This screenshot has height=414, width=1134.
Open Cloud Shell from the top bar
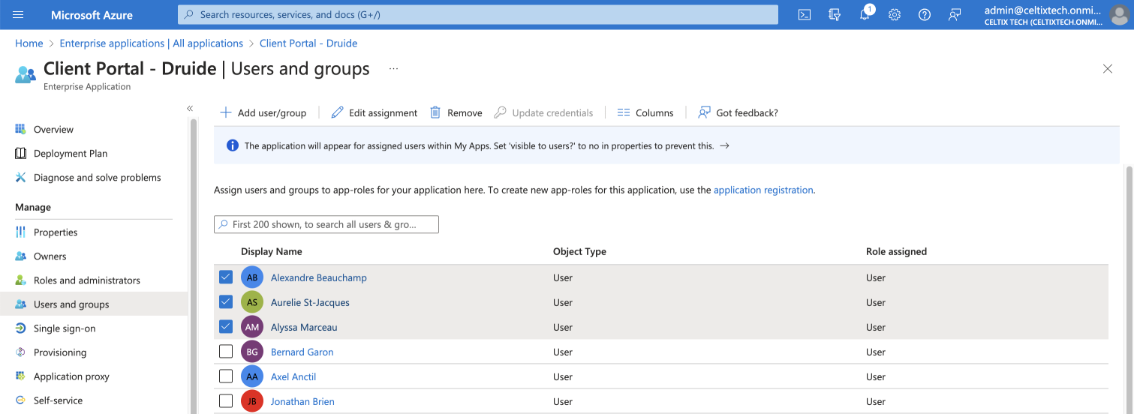[x=804, y=14]
